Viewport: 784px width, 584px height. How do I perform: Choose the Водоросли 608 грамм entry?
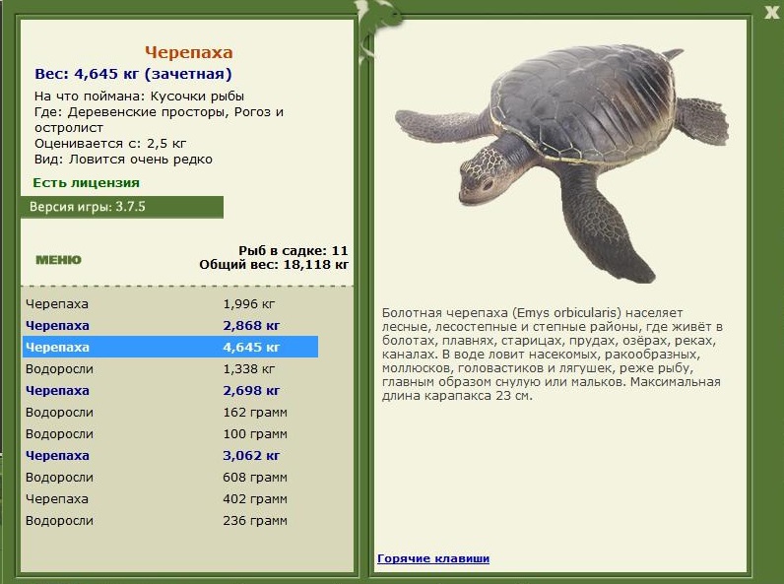pyautogui.click(x=169, y=478)
